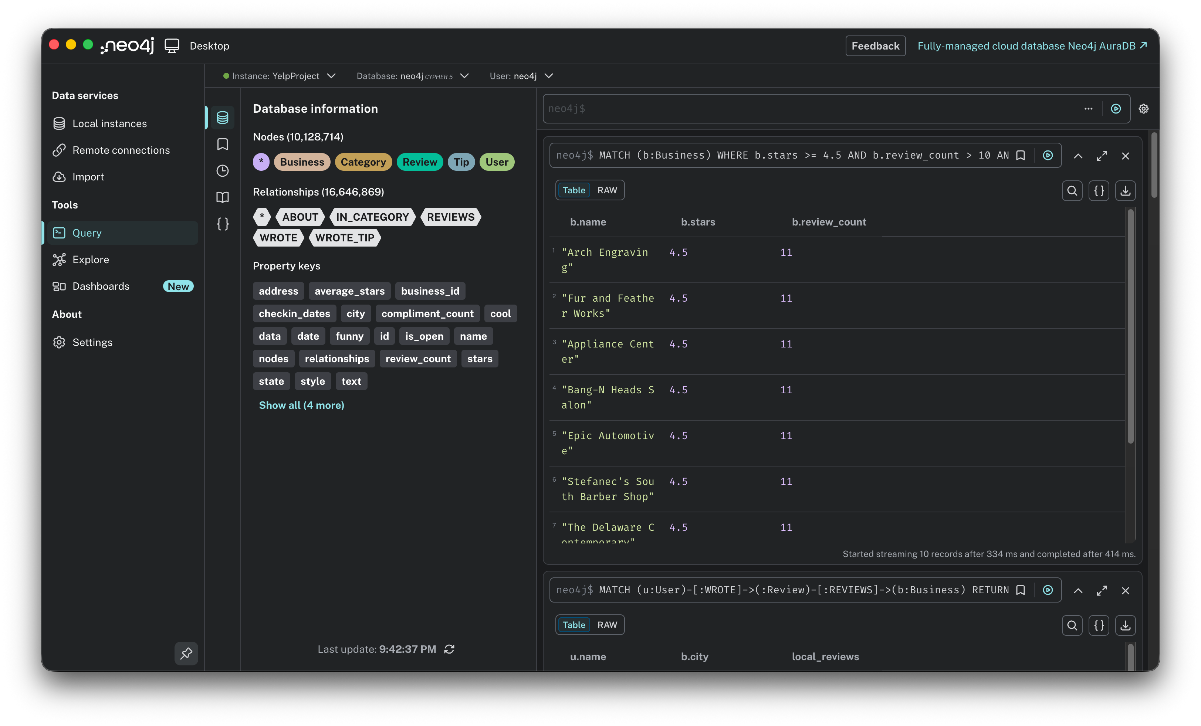The image size is (1201, 726).
Task: Open the Explore tool
Action: pos(91,260)
